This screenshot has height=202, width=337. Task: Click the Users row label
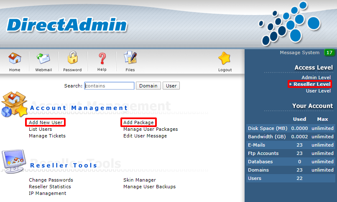coord(255,178)
